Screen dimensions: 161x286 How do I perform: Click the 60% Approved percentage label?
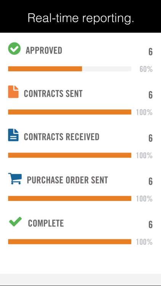coord(146,69)
